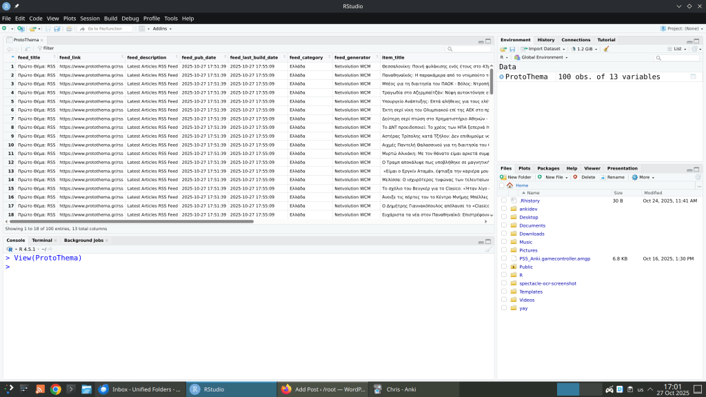Open the More gear dropdown in Files
The width and height of the screenshot is (706, 397).
click(x=644, y=177)
